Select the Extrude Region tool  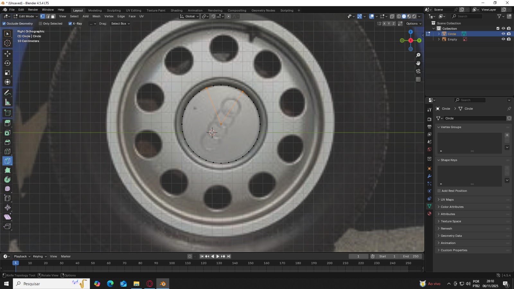click(x=7, y=123)
